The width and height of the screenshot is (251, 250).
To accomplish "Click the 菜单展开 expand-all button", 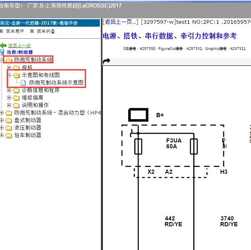I will coord(15,31).
